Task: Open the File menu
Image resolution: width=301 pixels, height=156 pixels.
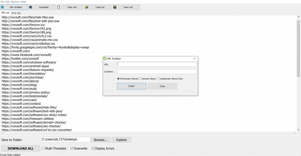Action: [2, 2]
